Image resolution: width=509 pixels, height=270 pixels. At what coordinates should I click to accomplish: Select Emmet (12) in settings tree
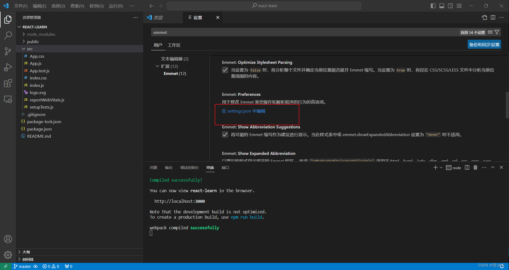(175, 74)
